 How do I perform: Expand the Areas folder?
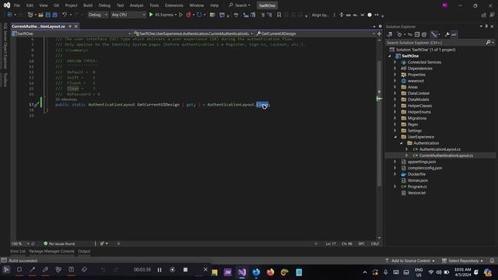[x=395, y=87]
